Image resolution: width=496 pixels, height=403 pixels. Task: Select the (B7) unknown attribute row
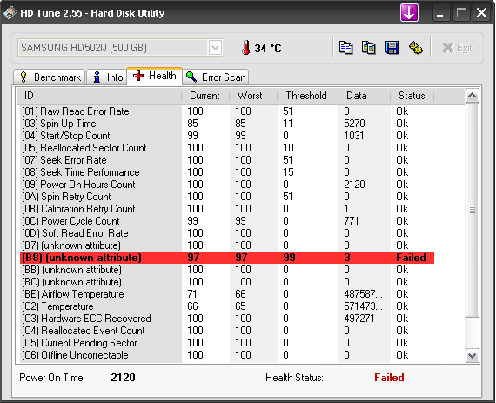227,245
